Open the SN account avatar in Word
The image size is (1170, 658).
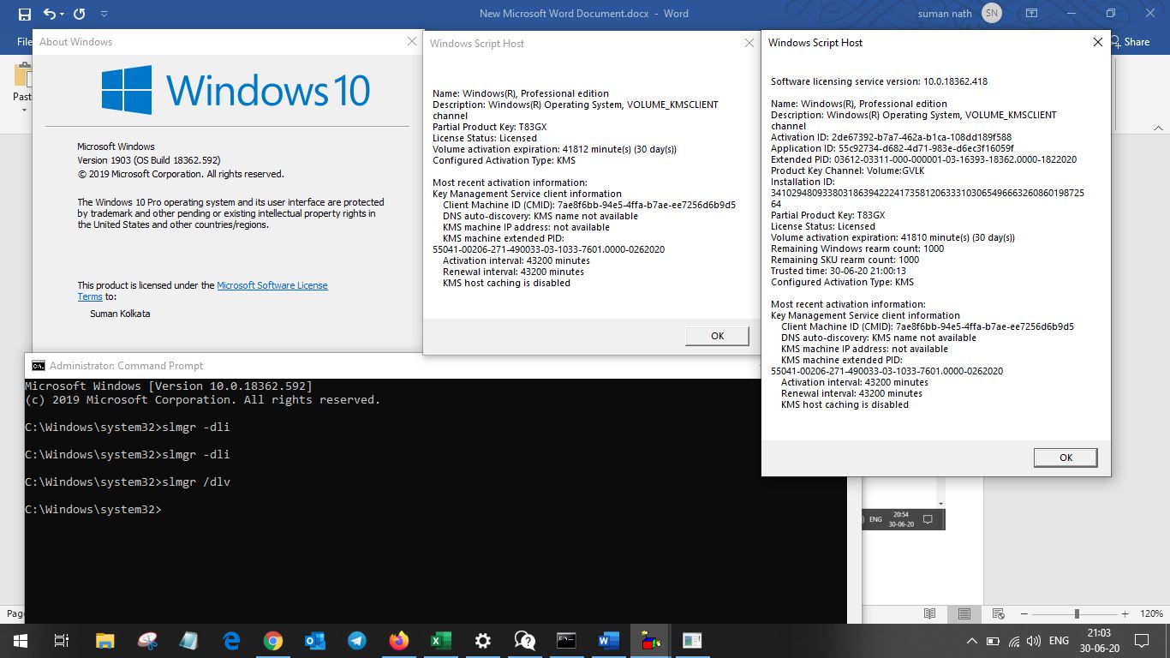click(x=992, y=14)
